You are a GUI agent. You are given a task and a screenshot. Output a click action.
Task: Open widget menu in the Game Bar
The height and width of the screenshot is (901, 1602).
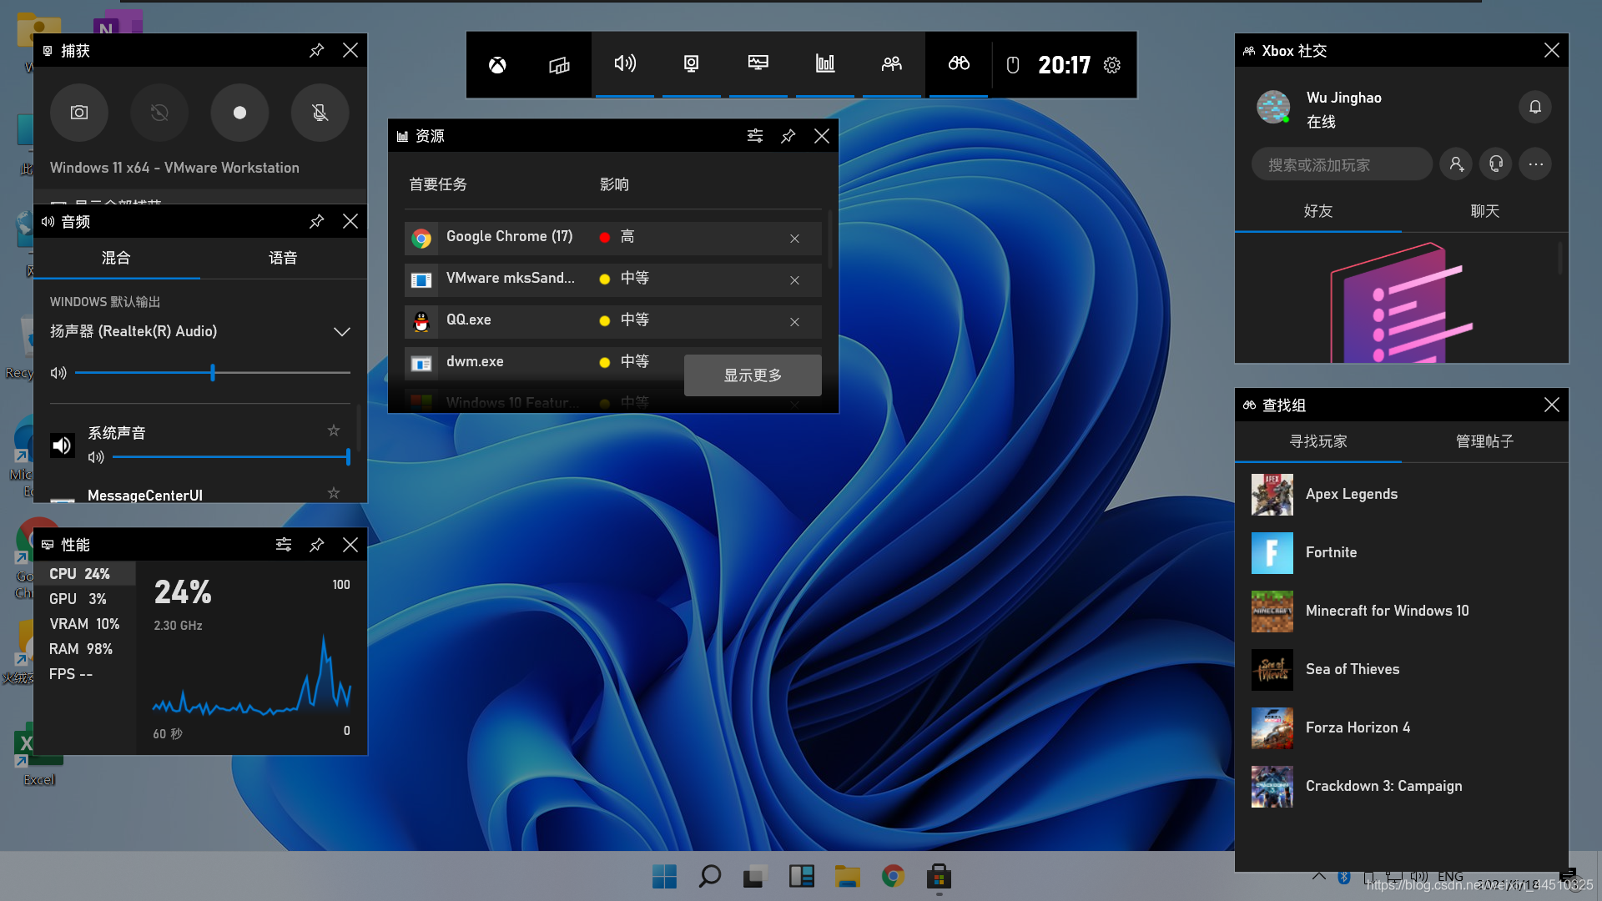(559, 65)
